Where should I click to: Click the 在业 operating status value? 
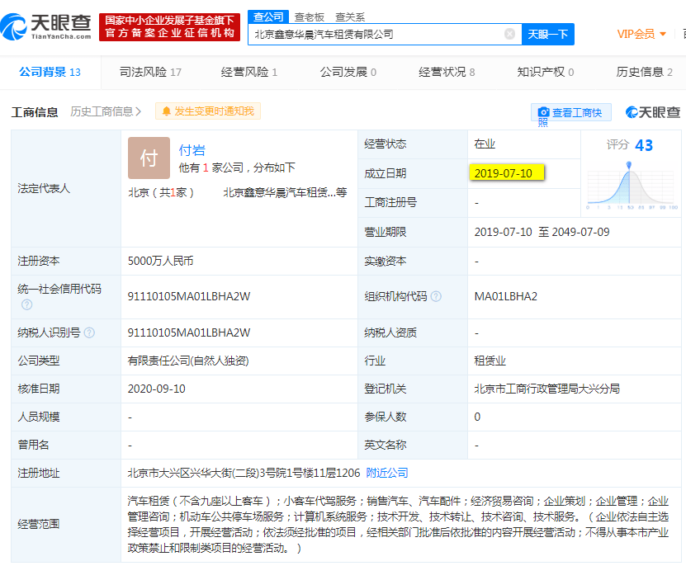485,144
